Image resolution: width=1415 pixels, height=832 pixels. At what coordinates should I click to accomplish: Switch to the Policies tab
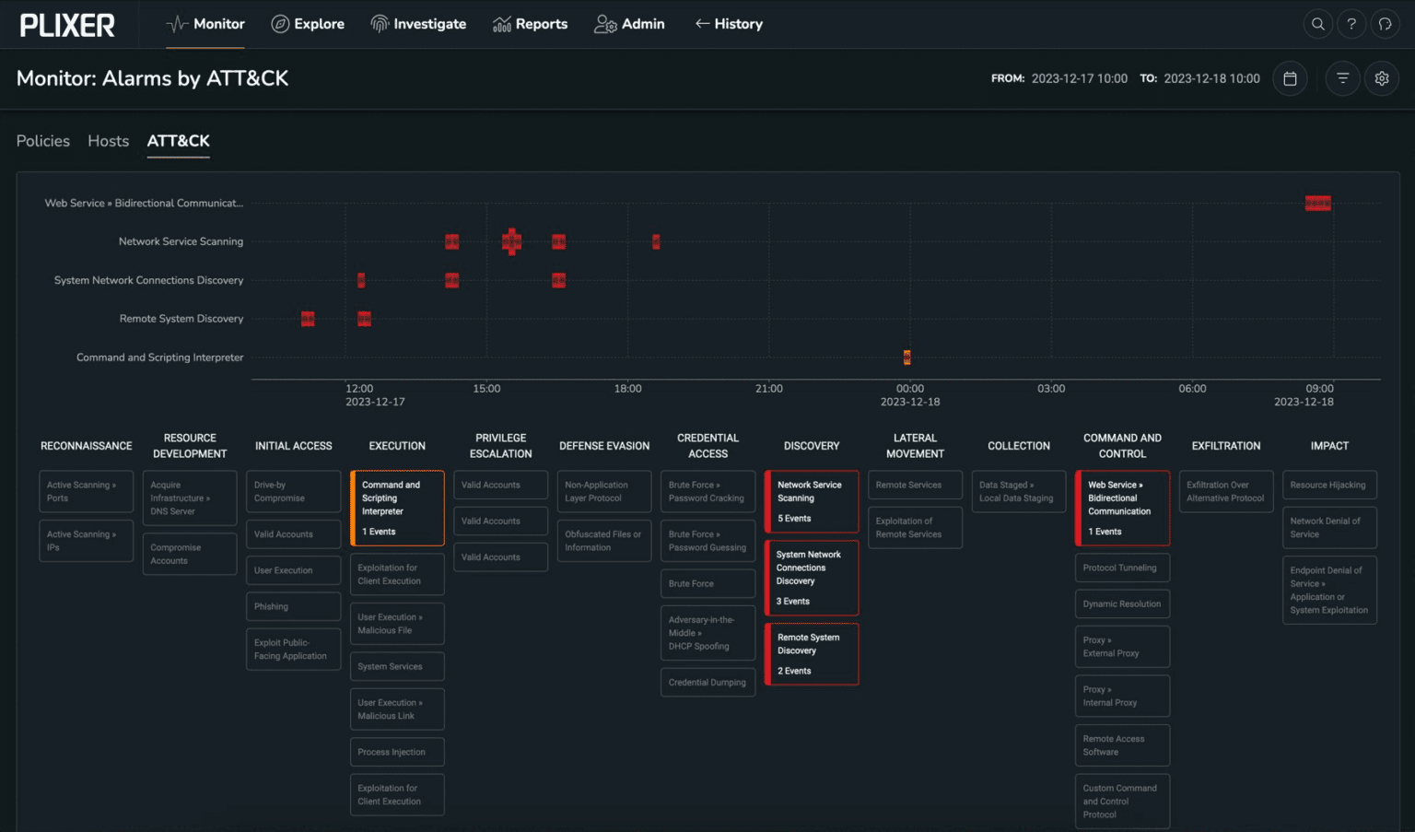click(43, 141)
